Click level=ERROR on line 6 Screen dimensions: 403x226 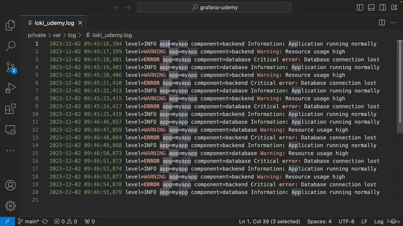(142, 83)
